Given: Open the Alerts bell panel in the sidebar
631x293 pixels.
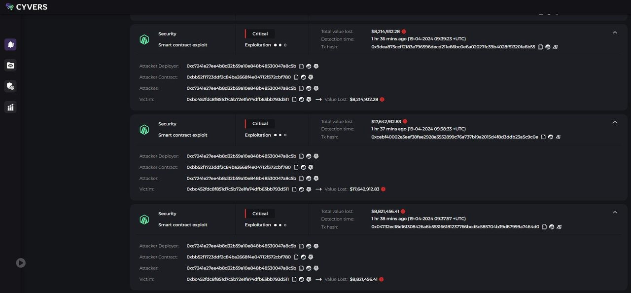Looking at the screenshot, I should [x=10, y=44].
